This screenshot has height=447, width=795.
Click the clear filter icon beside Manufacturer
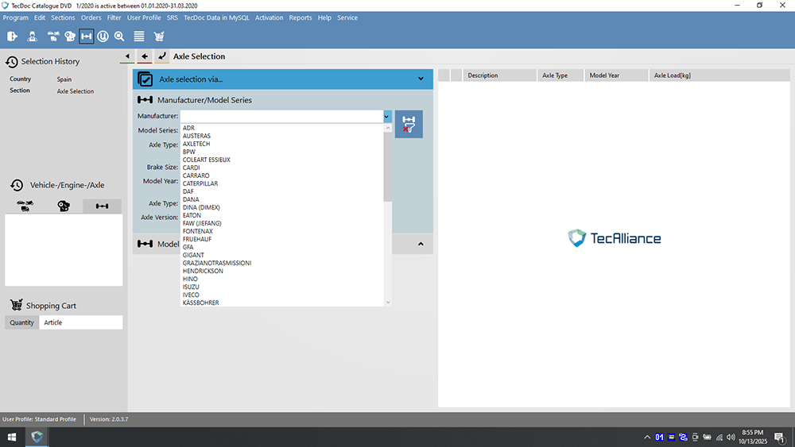[409, 125]
